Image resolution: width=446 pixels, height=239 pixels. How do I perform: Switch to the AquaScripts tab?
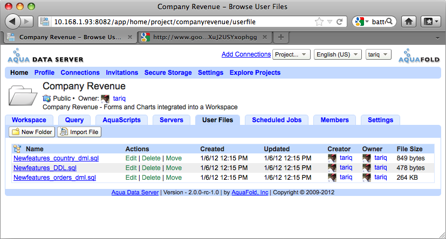[x=121, y=120]
